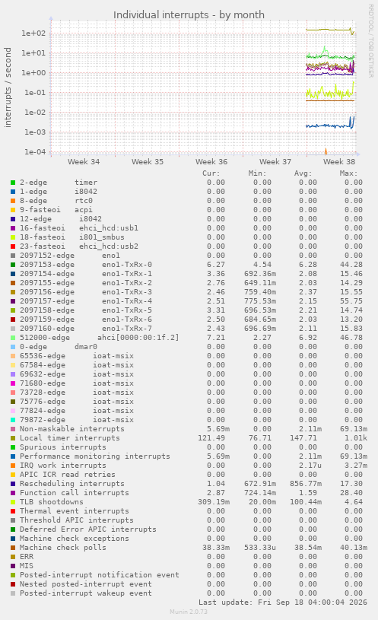Select the Non-maskable interrupts legend label
This screenshot has height=620, width=378.
[72, 429]
